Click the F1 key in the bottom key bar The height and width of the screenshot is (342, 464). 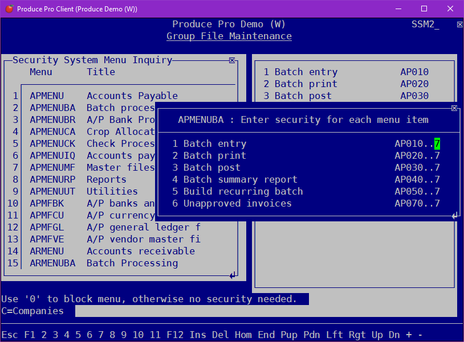(x=30, y=335)
